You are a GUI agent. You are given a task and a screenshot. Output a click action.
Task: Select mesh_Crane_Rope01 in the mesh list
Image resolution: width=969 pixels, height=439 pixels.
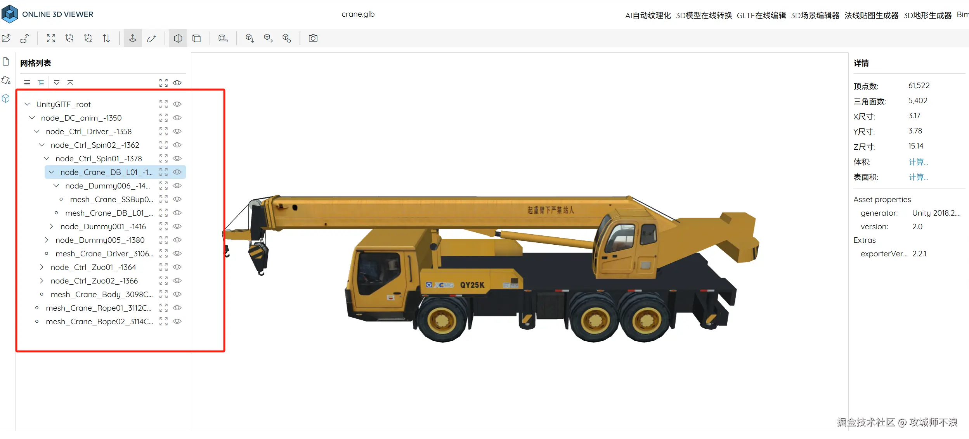point(99,308)
